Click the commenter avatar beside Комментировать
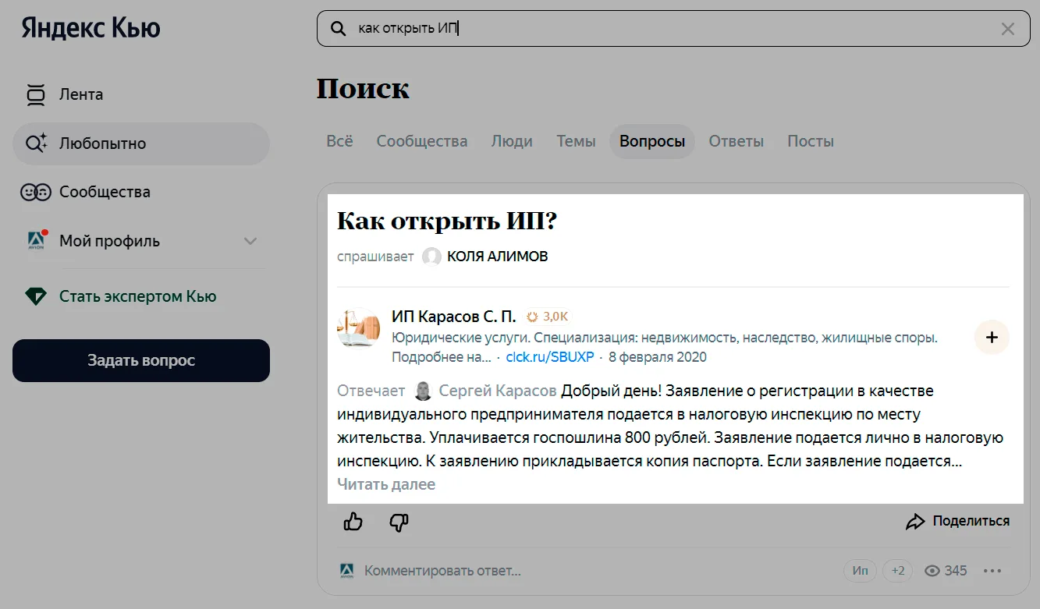This screenshot has height=609, width=1040. click(x=347, y=571)
